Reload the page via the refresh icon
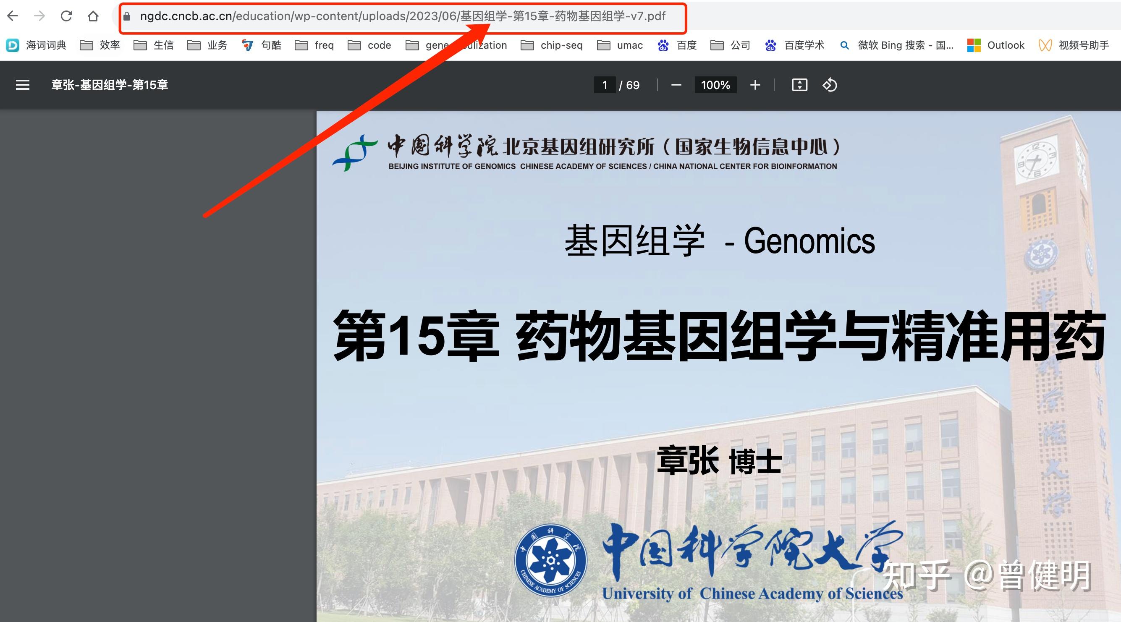The width and height of the screenshot is (1121, 622). 66,16
